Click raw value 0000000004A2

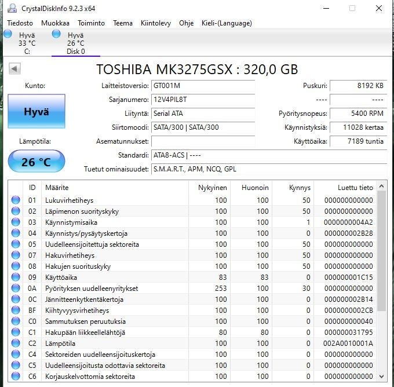tap(348, 222)
